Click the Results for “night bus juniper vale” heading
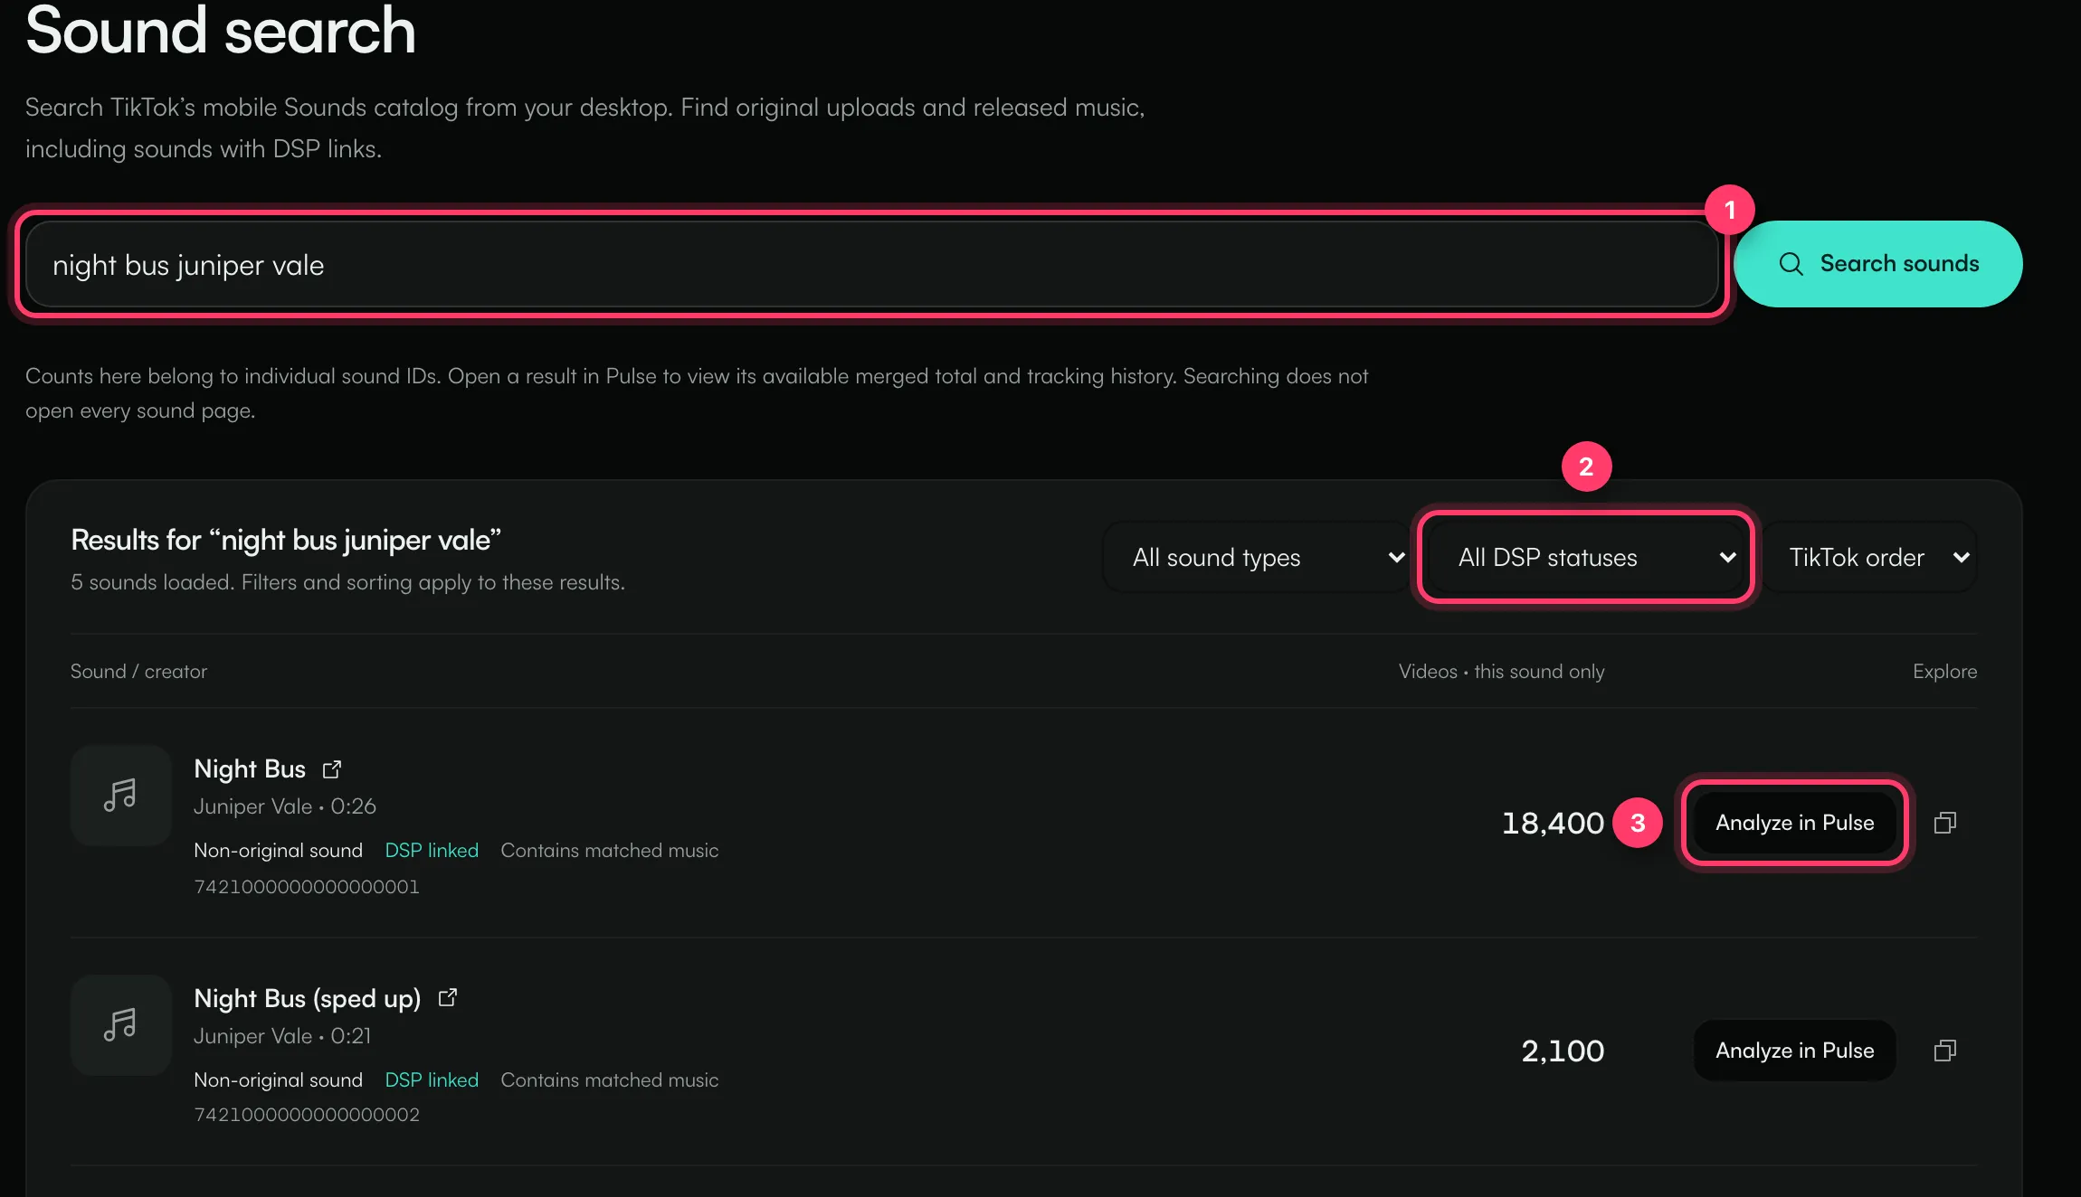The height and width of the screenshot is (1197, 2081). click(286, 541)
